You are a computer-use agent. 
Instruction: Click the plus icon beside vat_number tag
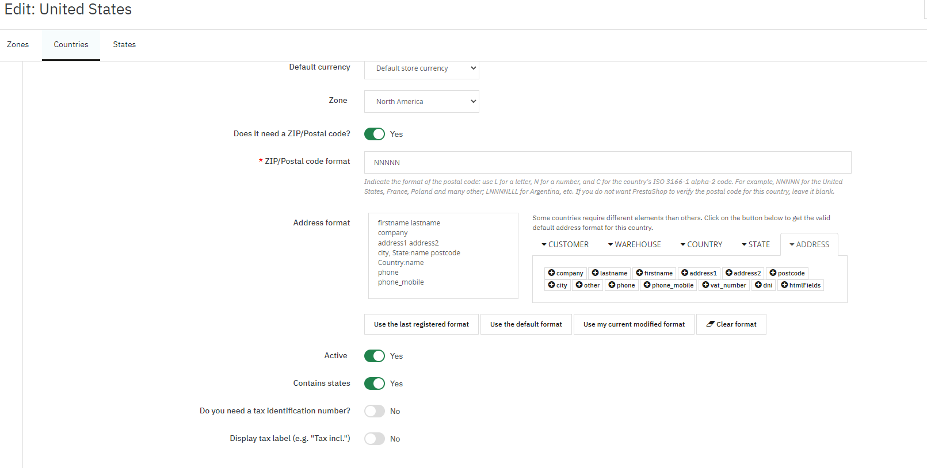tap(705, 285)
